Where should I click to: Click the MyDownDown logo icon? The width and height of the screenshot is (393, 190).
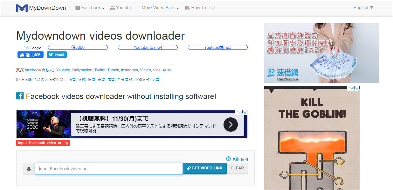22,8
